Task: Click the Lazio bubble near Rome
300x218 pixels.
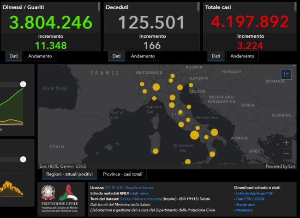Action: (x=181, y=124)
